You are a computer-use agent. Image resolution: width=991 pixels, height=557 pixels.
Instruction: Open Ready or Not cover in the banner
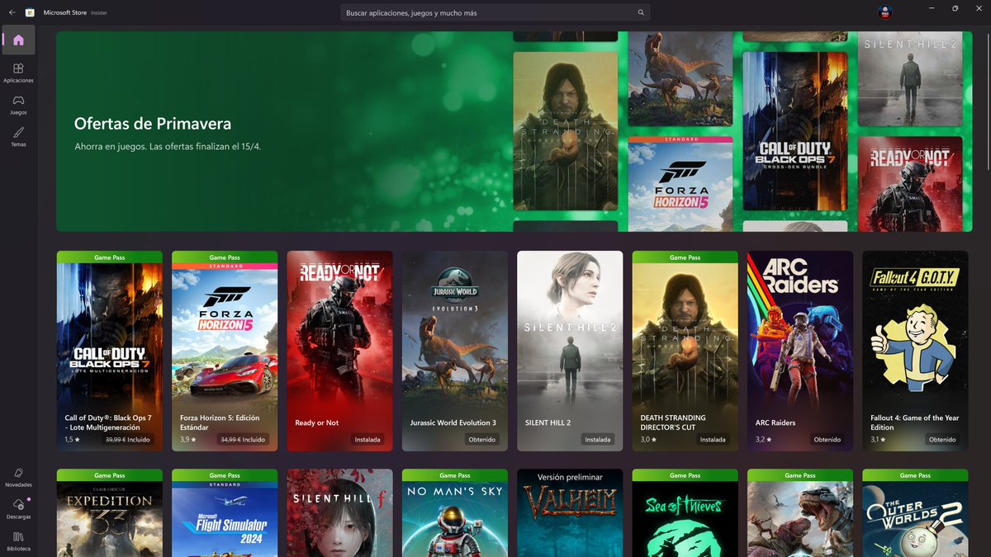pyautogui.click(x=910, y=184)
